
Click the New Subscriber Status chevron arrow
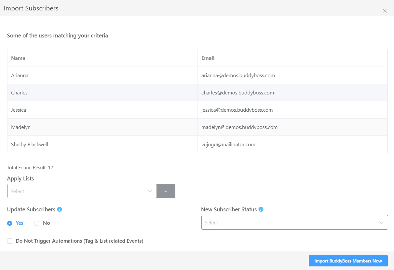[381, 223]
